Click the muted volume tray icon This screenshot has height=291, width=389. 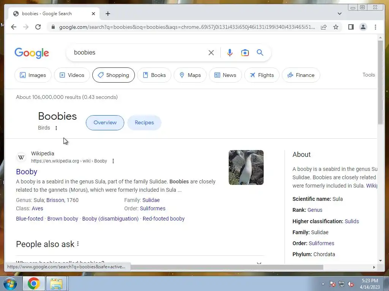coord(351,284)
